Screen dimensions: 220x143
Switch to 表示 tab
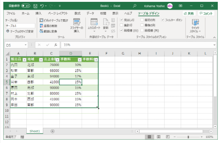(115, 13)
